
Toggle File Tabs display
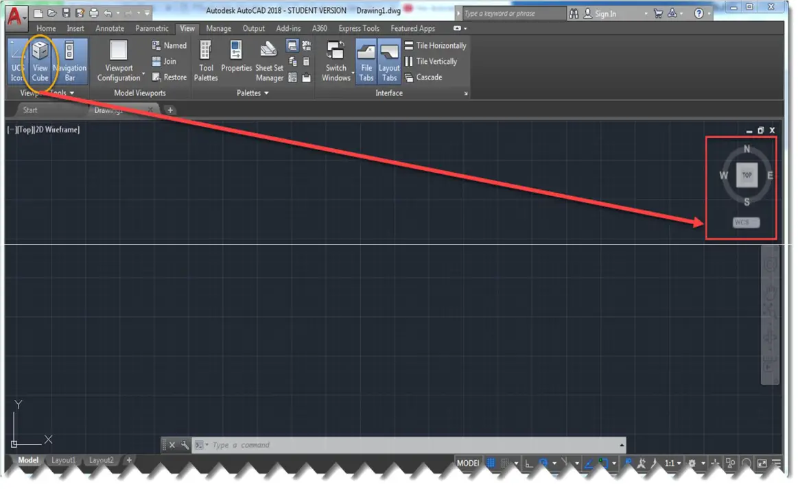[366, 61]
